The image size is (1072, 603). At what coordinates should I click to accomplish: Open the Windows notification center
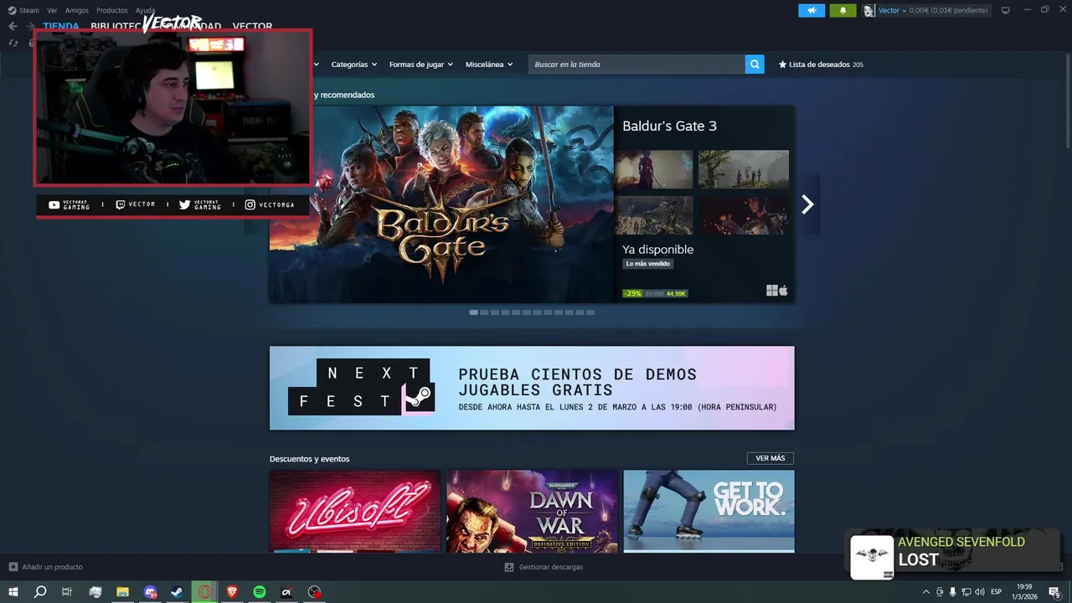coord(1055,592)
